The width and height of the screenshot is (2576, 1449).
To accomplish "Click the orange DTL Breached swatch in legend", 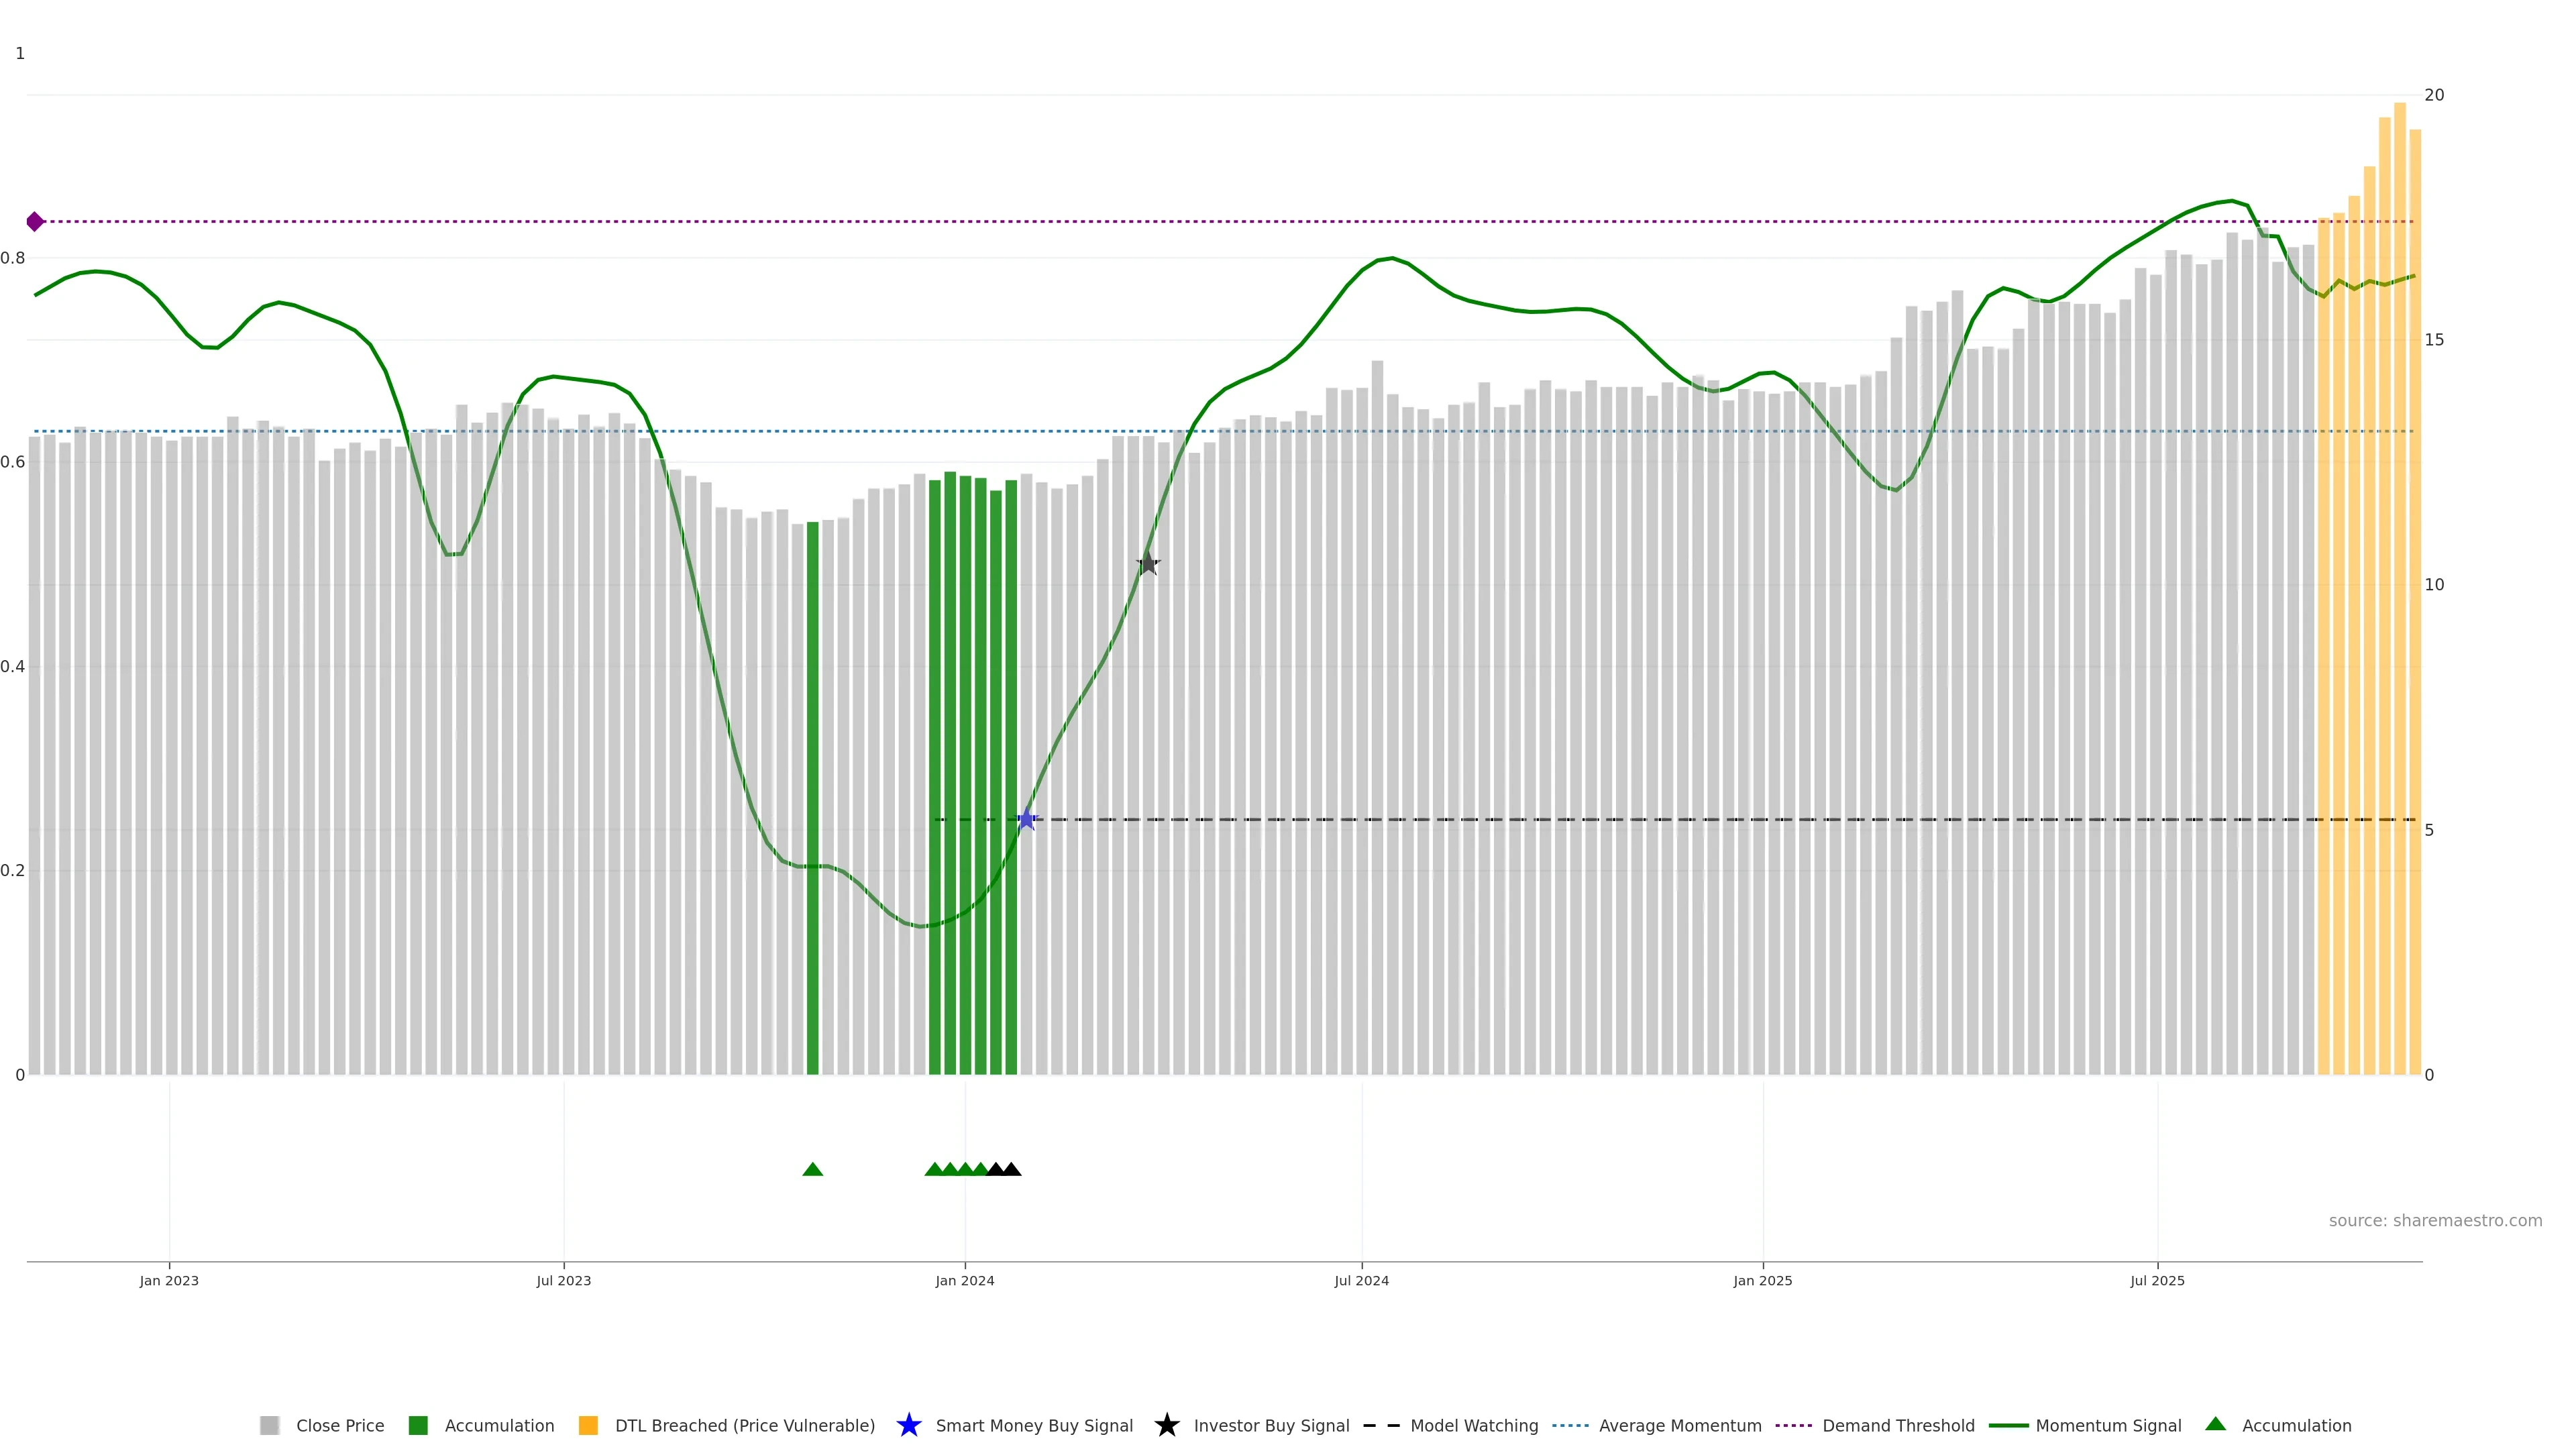I will 588,1425.
